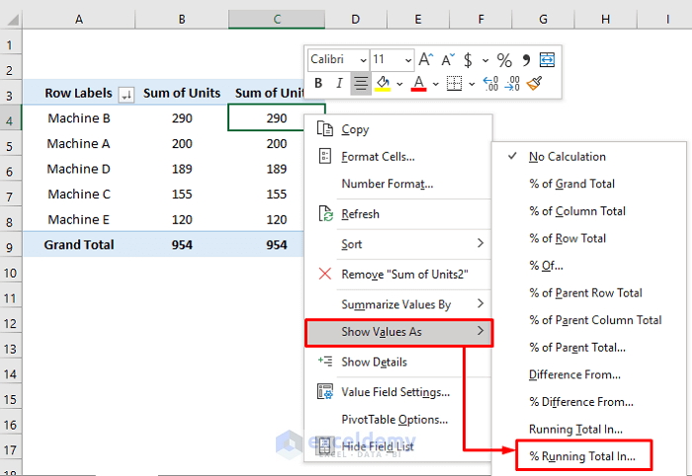The image size is (692, 476).
Task: Click the Sum of Units header in column B
Action: pyautogui.click(x=182, y=93)
